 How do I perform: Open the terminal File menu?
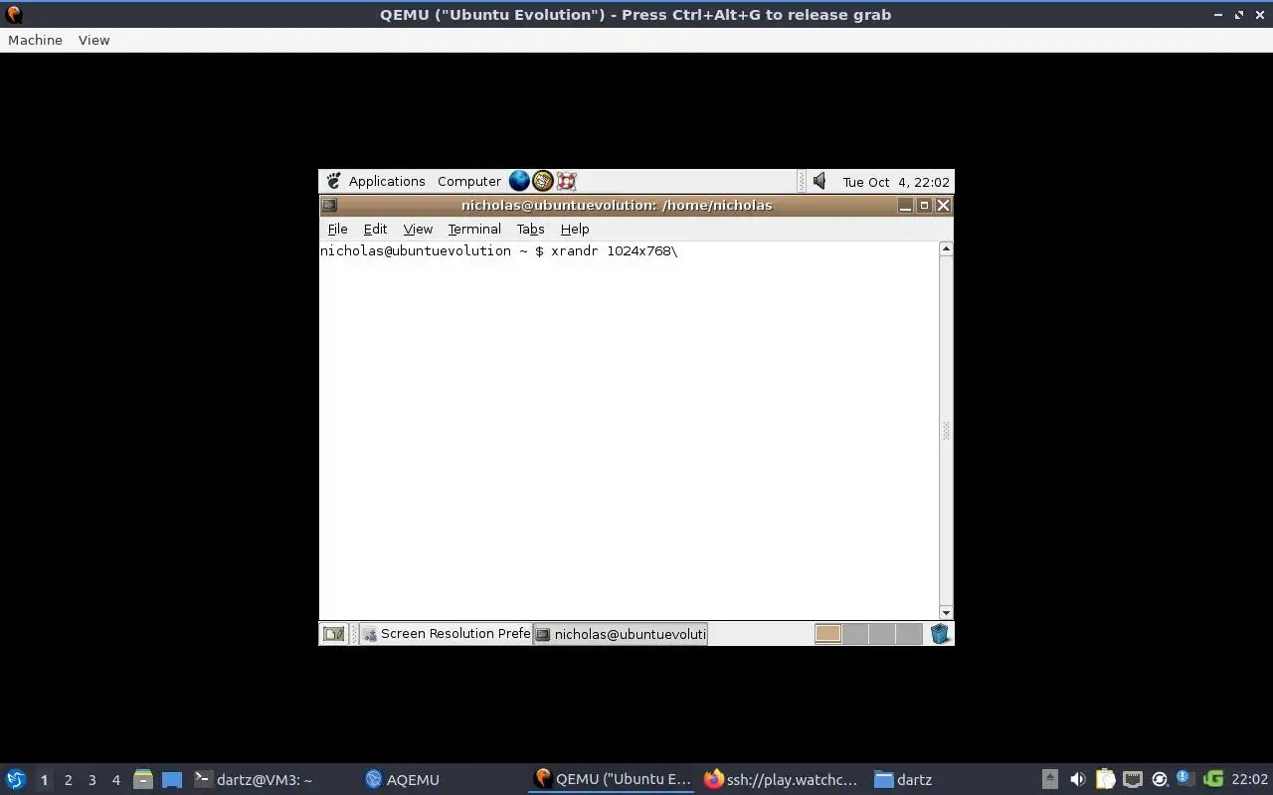tap(337, 229)
